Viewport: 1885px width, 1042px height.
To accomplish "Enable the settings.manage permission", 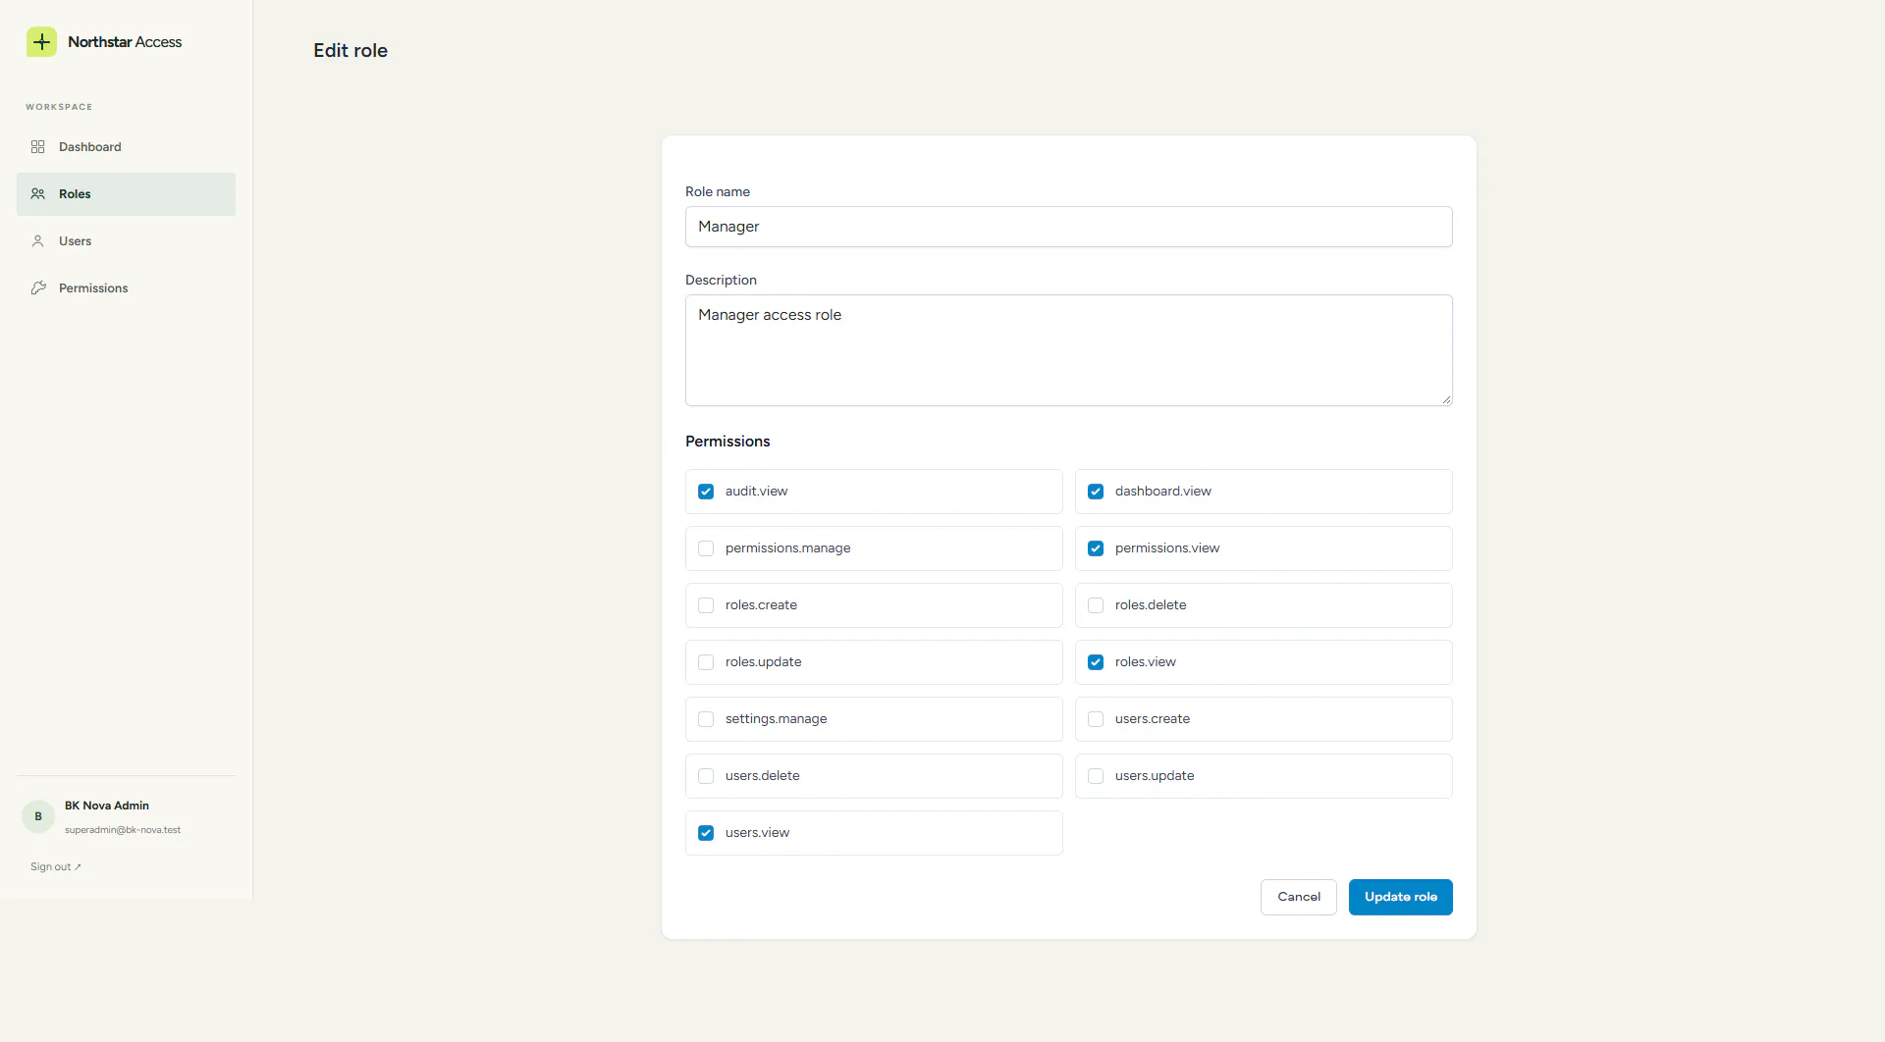I will point(706,719).
